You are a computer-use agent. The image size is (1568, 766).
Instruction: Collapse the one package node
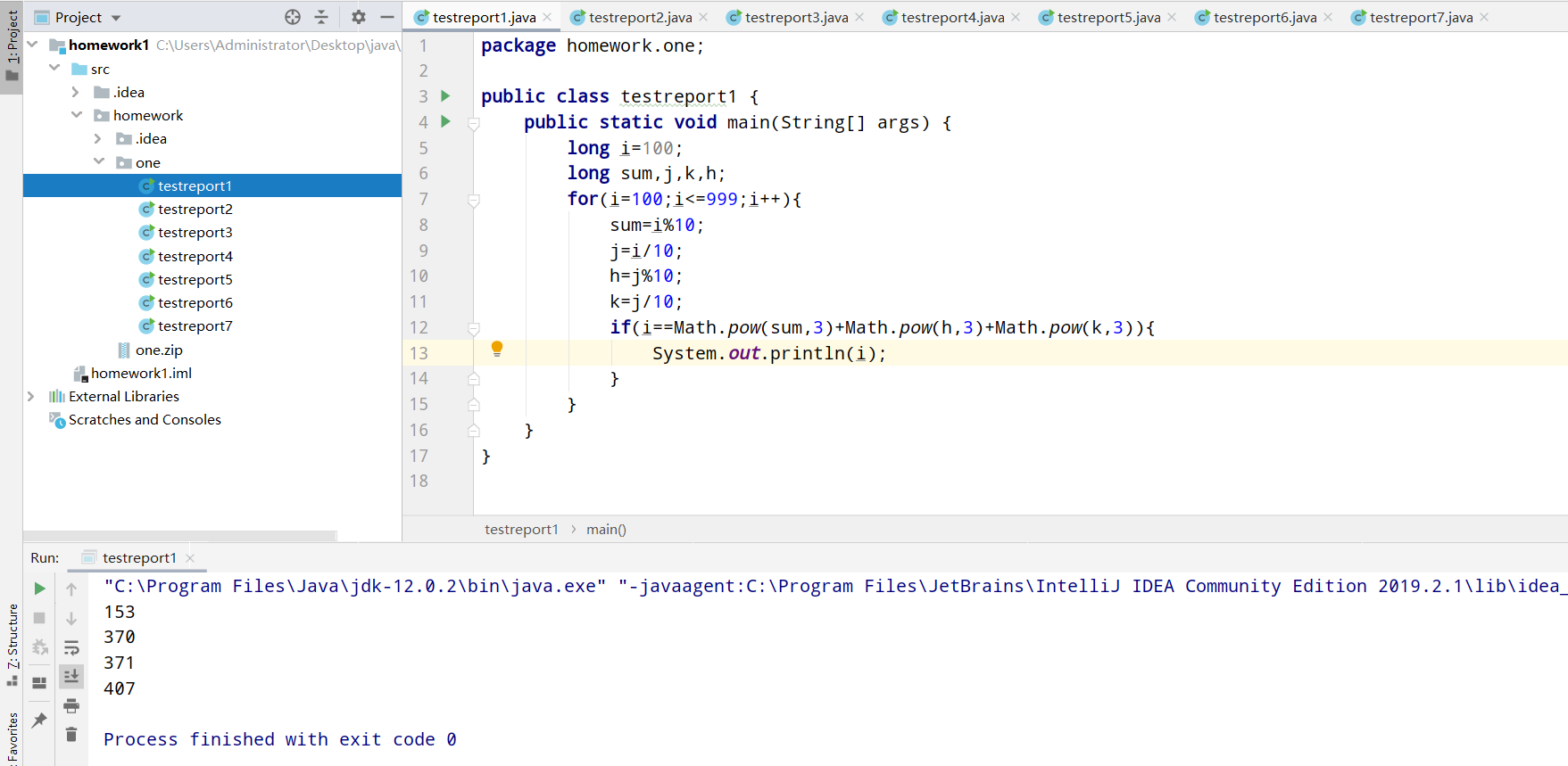[99, 161]
